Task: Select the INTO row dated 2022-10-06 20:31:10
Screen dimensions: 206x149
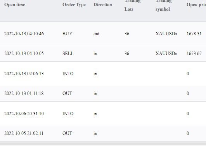Action: pyautogui.click(x=103, y=114)
